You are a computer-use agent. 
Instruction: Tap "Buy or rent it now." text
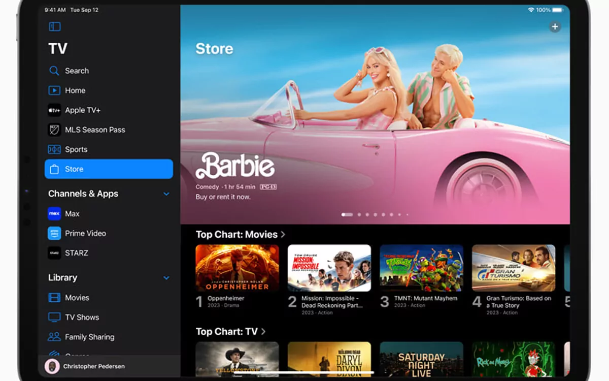click(223, 197)
